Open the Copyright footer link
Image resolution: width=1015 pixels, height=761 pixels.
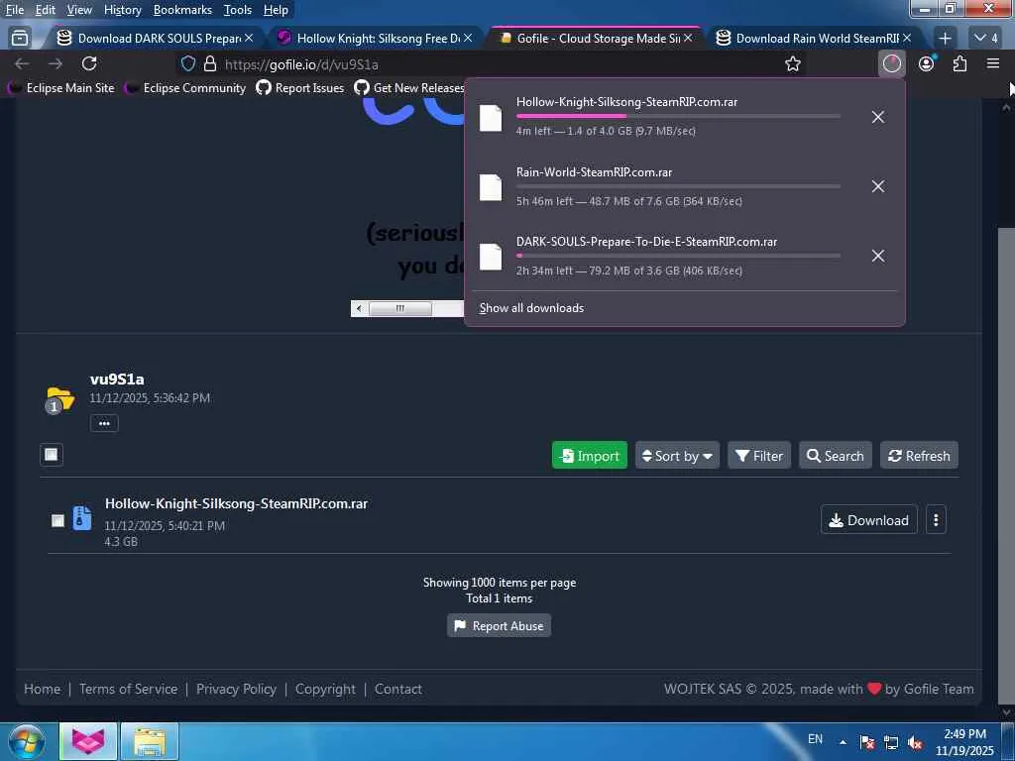(325, 690)
